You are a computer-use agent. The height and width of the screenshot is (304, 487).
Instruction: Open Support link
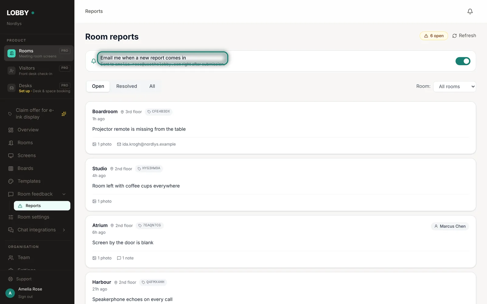click(24, 279)
